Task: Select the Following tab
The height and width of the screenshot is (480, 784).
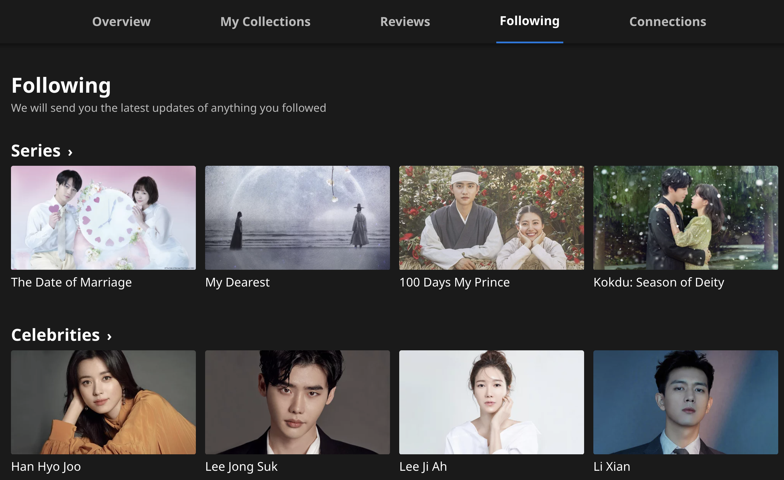Action: pyautogui.click(x=530, y=21)
